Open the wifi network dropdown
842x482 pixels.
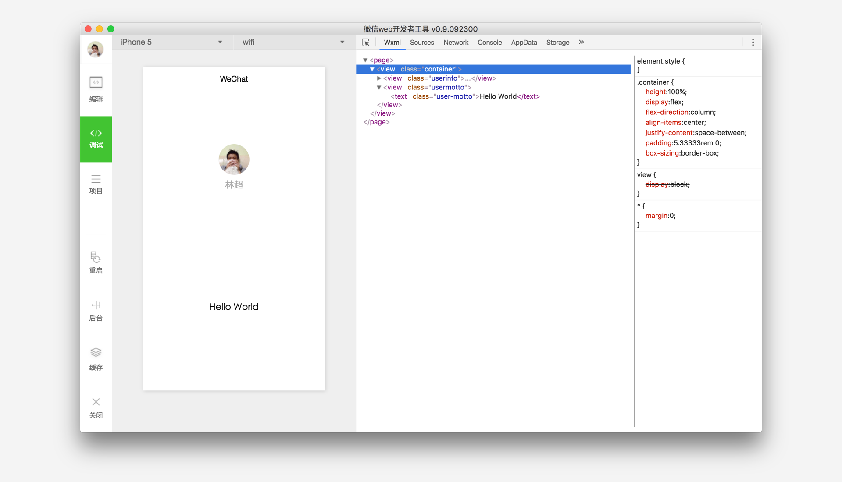coord(344,42)
